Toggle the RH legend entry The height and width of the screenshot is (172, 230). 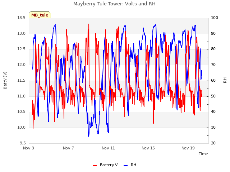coord(130,165)
